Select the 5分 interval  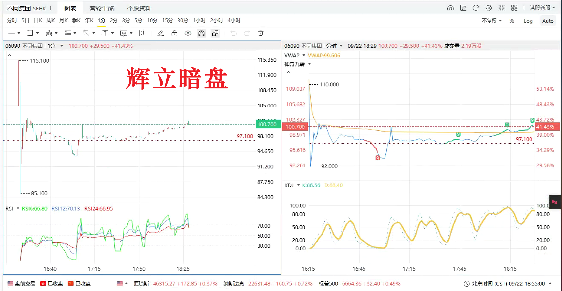click(x=138, y=20)
